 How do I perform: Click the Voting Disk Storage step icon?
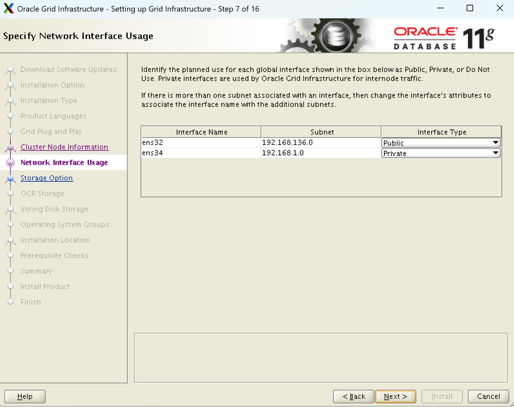[11, 210]
